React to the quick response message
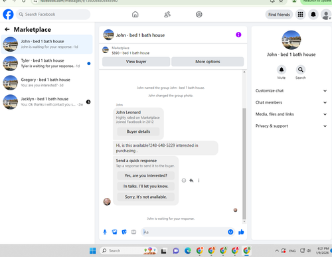The image size is (332, 257). click(184, 181)
